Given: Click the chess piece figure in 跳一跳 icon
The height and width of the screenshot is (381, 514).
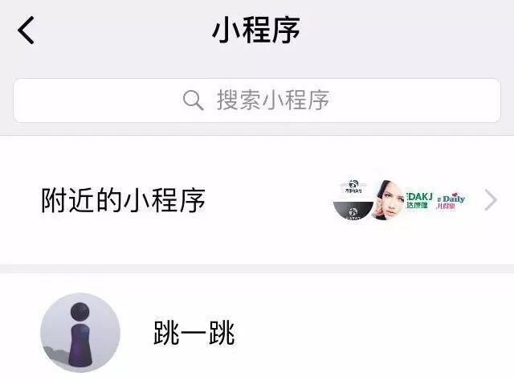Looking at the screenshot, I should [x=80, y=334].
